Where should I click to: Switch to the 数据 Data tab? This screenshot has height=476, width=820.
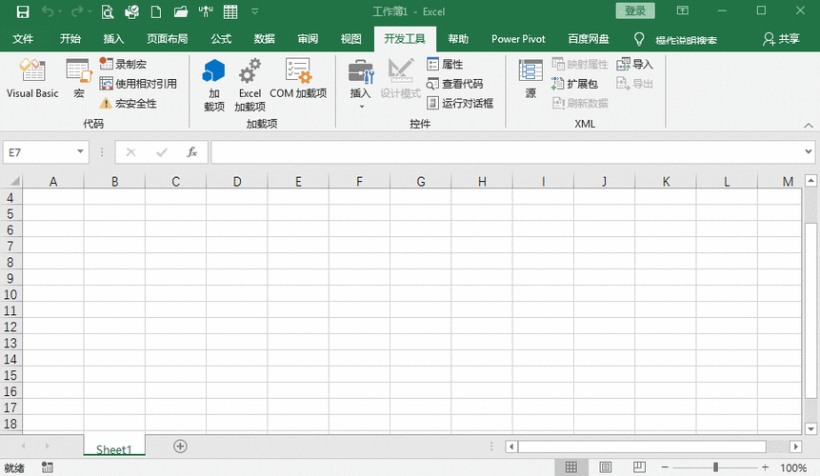tap(265, 39)
